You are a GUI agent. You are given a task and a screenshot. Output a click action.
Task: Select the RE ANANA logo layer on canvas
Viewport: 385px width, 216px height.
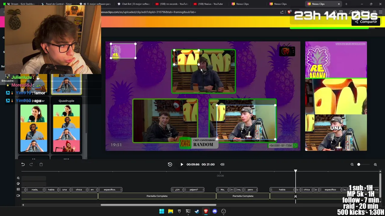tap(123, 51)
